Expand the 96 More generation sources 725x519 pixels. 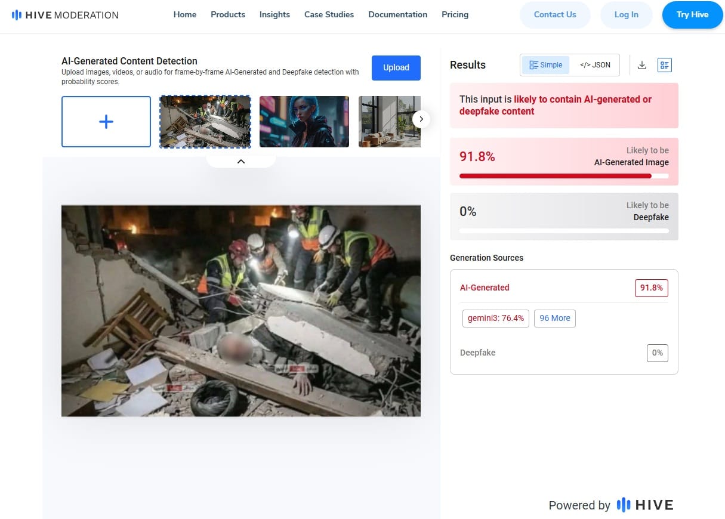(554, 318)
